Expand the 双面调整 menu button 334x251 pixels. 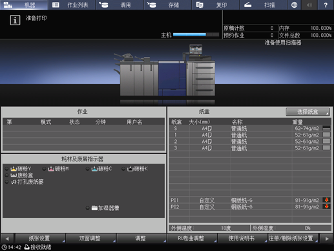(x=90, y=239)
